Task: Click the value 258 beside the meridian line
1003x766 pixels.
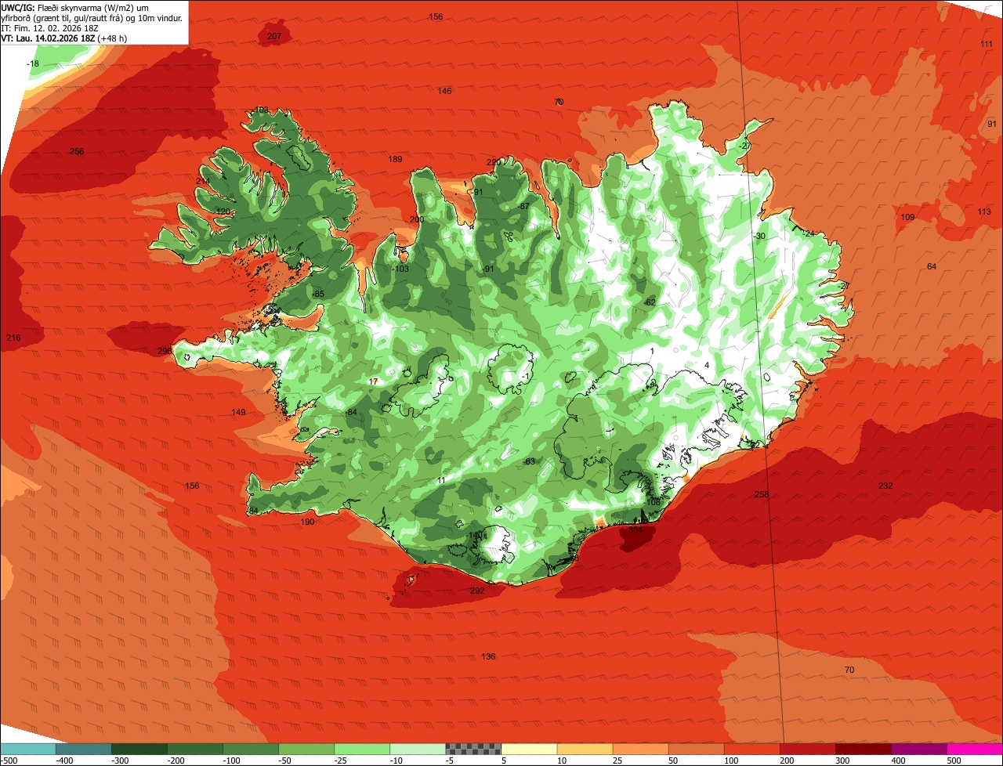Action: coord(762,494)
